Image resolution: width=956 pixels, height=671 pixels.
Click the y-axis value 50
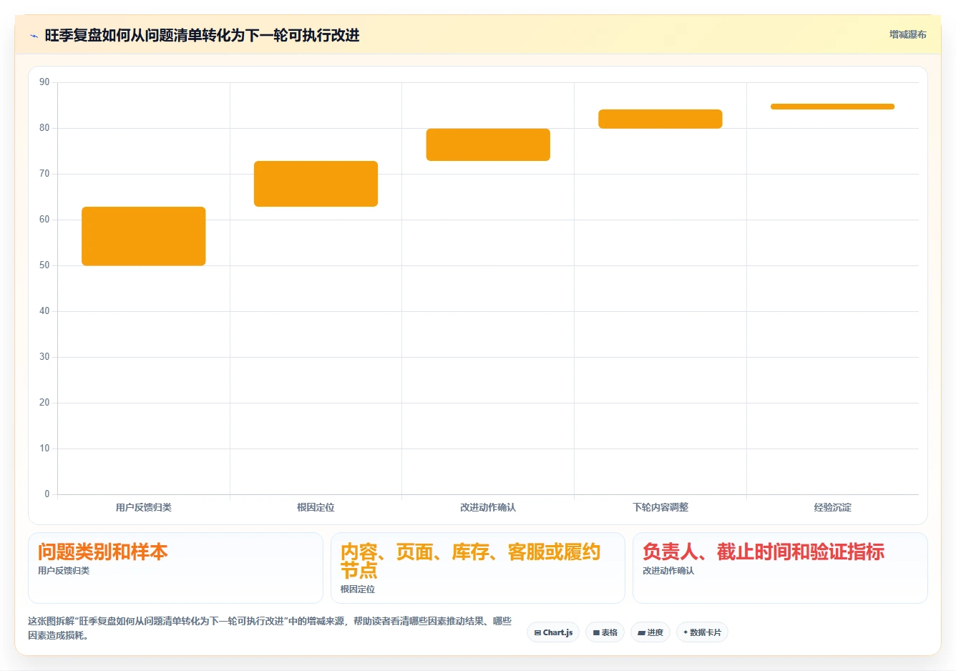[x=44, y=265]
